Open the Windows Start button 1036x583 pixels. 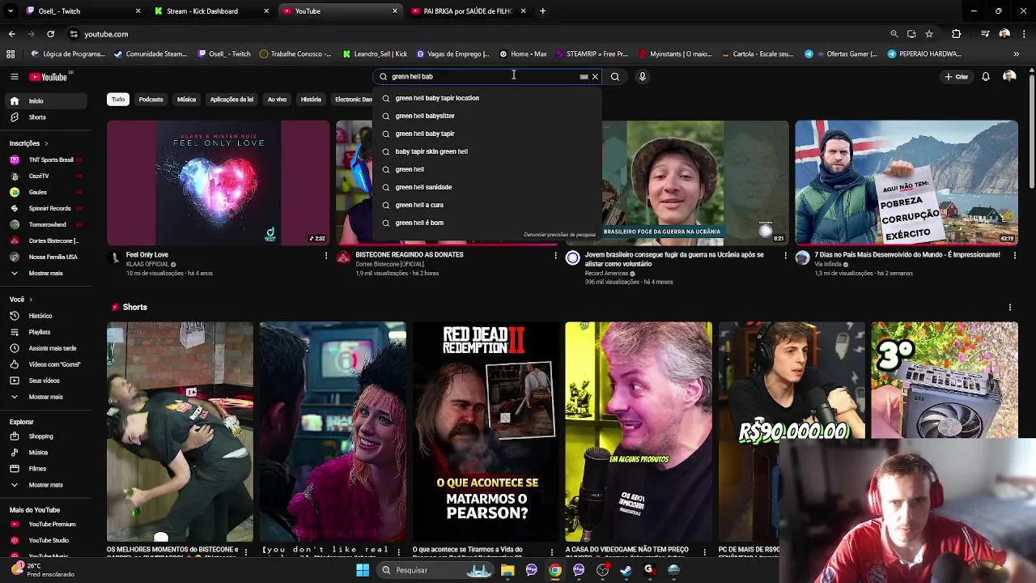[x=363, y=570]
